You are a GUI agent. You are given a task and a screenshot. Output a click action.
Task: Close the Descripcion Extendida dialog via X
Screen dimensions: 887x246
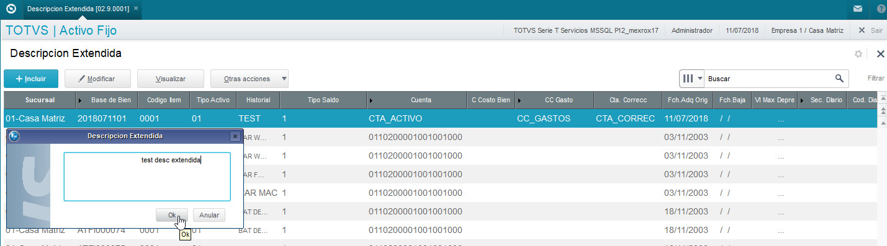click(235, 136)
